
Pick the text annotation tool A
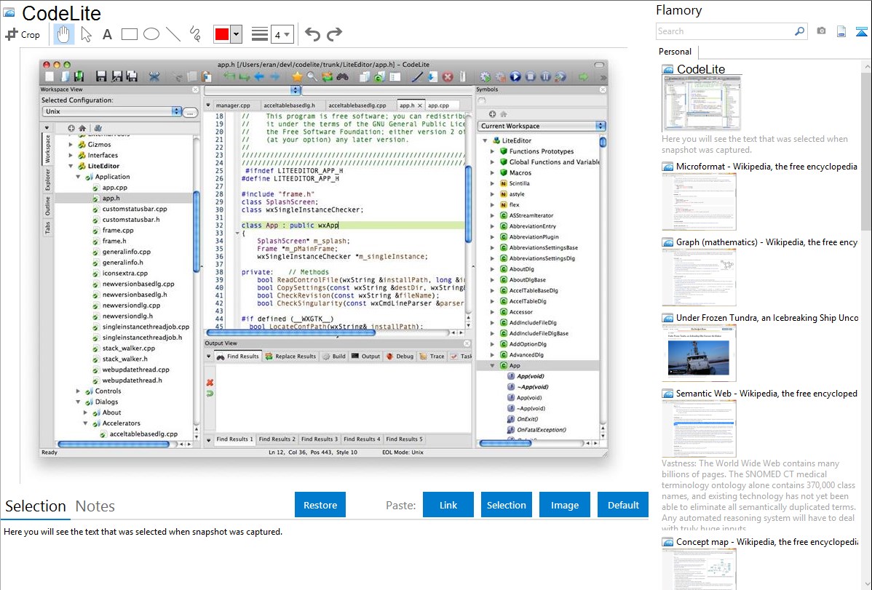point(107,34)
